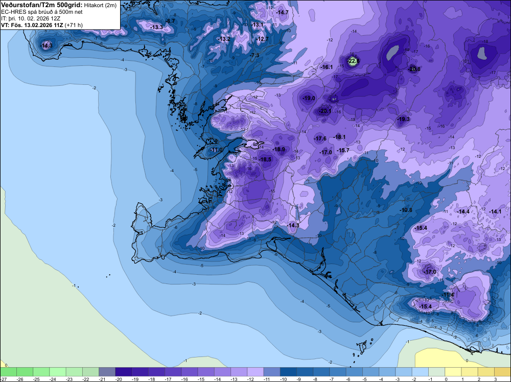
Task: Select the -8 color swatch in legend
Action: click(321, 372)
